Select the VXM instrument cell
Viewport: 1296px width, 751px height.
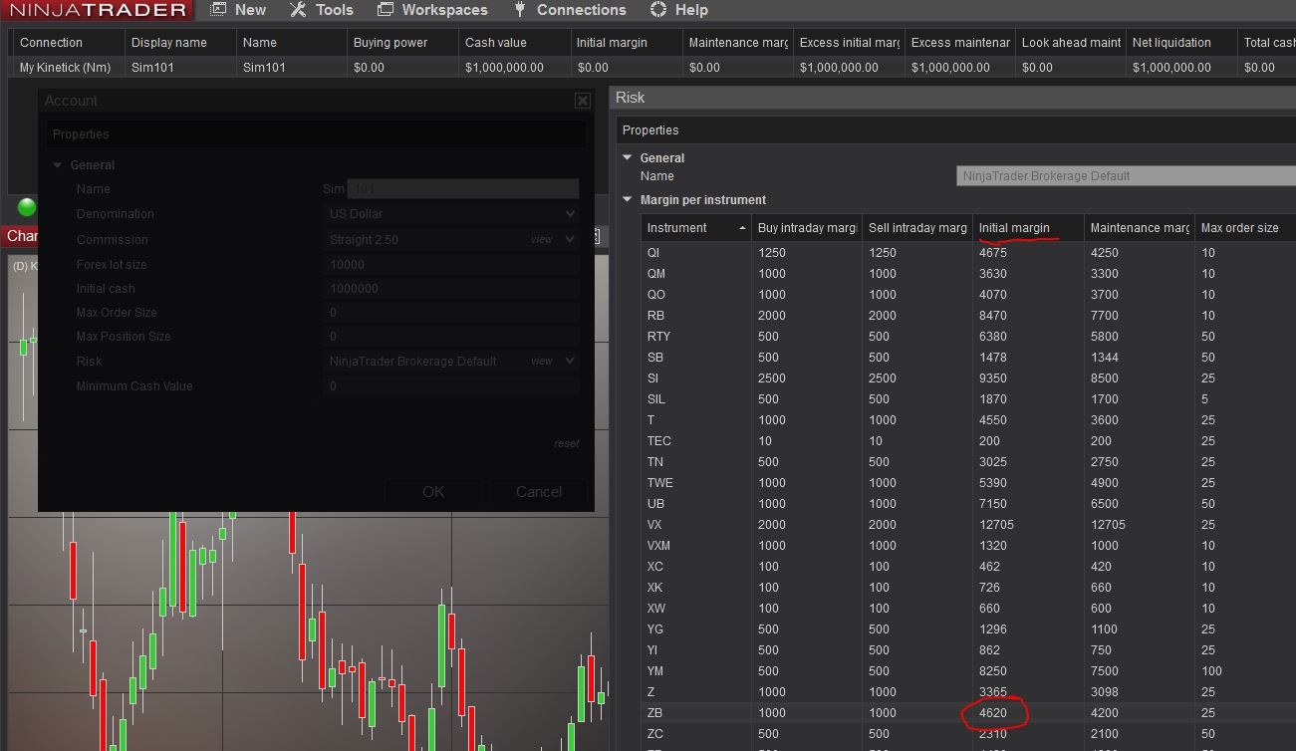(x=696, y=546)
